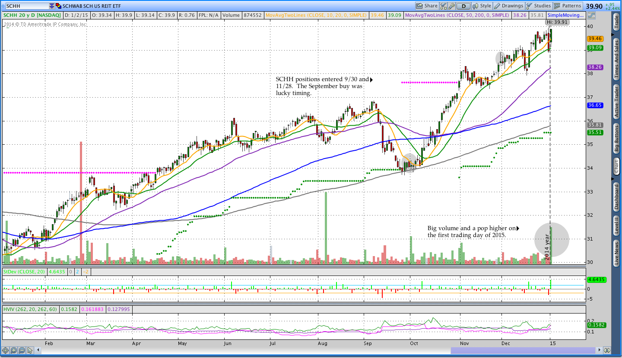Click the zoom out magnifier icon
The image size is (622, 358).
22,350
